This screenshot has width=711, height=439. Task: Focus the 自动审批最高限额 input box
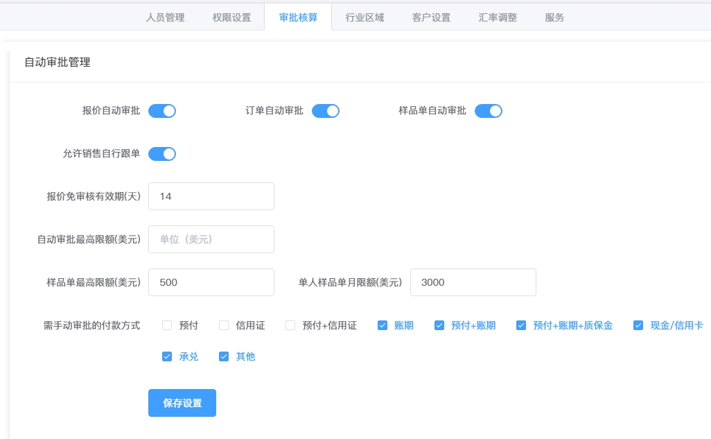coord(211,239)
